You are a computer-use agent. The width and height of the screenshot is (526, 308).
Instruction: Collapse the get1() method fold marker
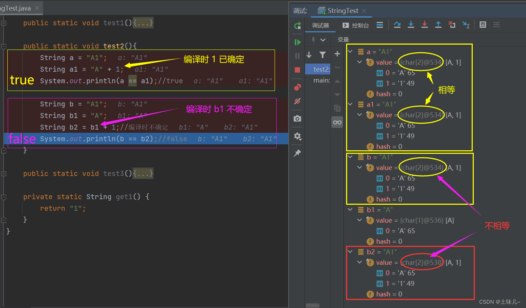tap(4, 197)
